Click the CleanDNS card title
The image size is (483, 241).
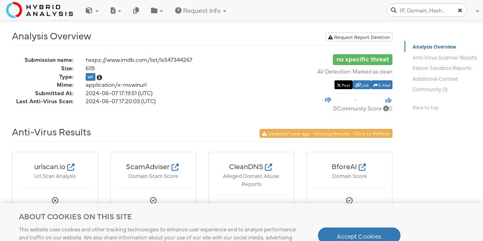[x=246, y=167]
